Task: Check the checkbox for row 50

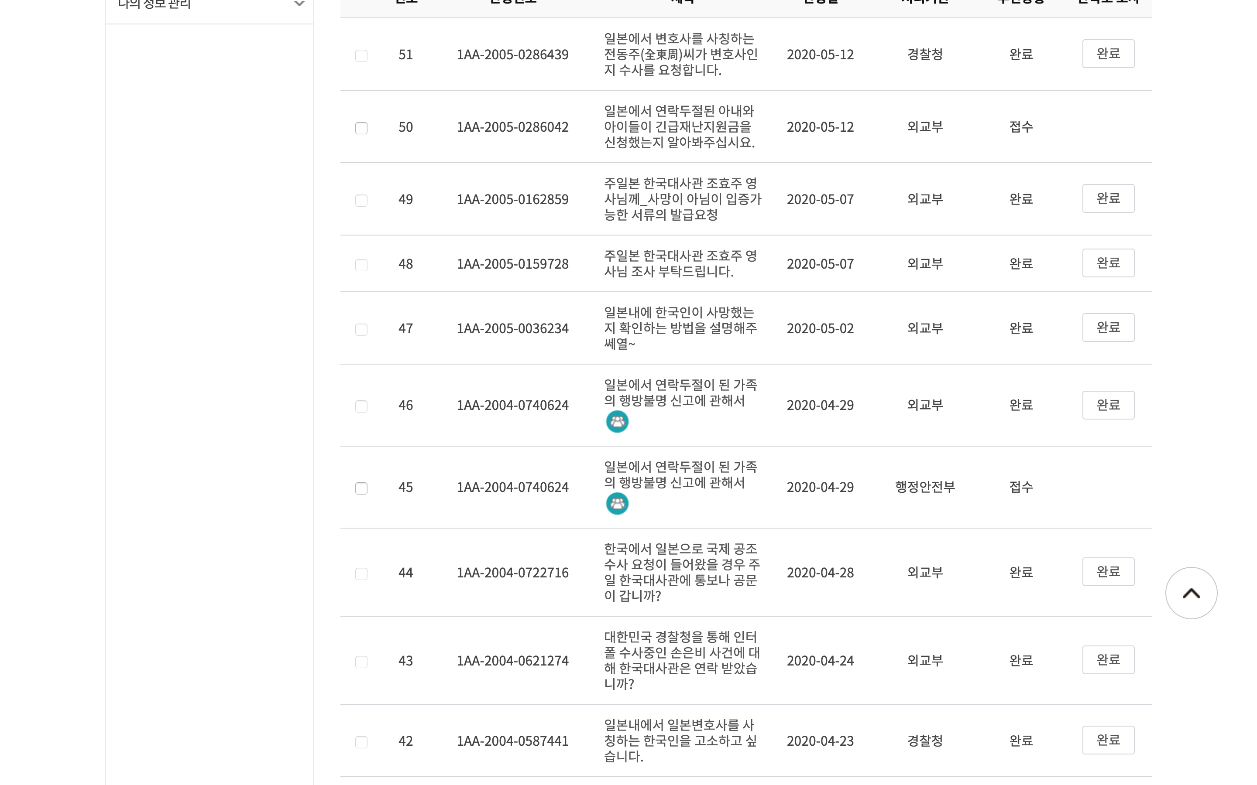Action: click(x=361, y=128)
